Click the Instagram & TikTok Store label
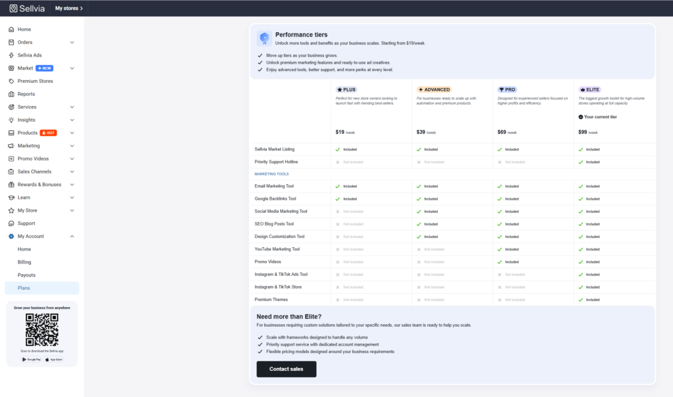 (x=278, y=287)
